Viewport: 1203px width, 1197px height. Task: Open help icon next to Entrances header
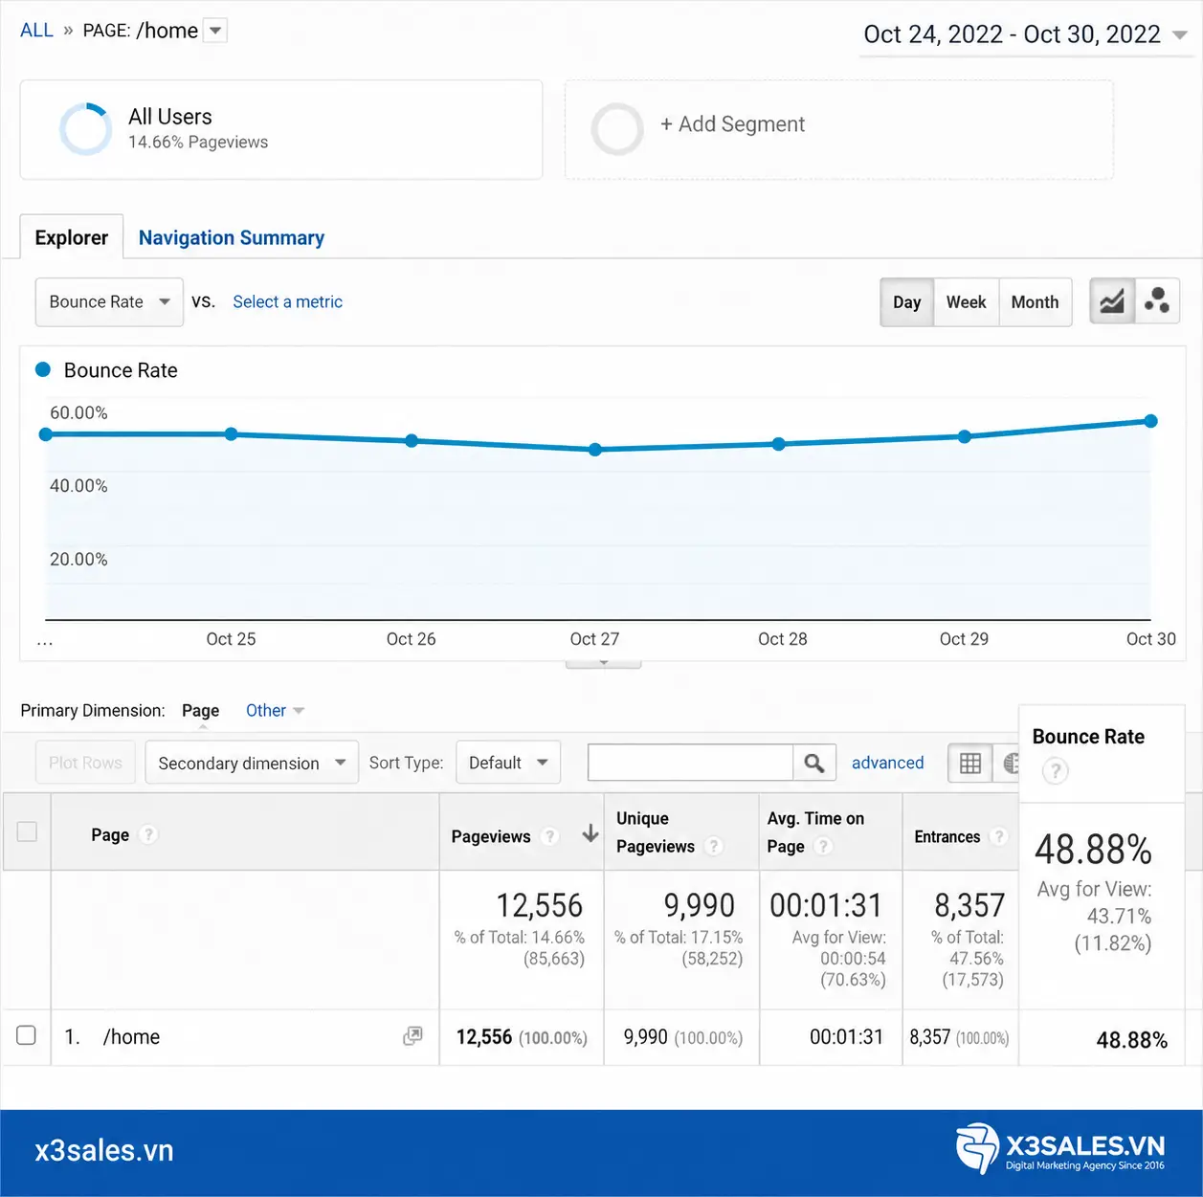[999, 836]
